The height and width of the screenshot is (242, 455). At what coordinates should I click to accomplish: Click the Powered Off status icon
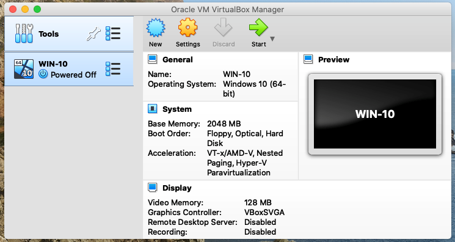pyautogui.click(x=43, y=74)
